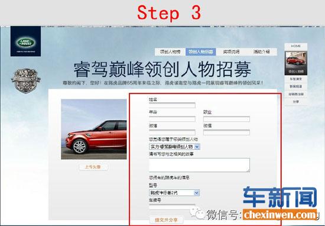
Task: Click the red car 领创人物榜 thumbnail
Action: point(296,63)
